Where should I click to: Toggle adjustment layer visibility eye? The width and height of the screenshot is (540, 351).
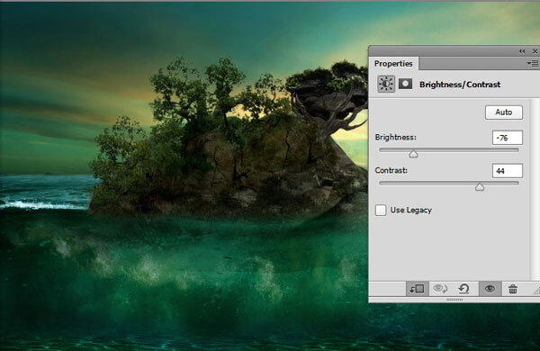[490, 289]
